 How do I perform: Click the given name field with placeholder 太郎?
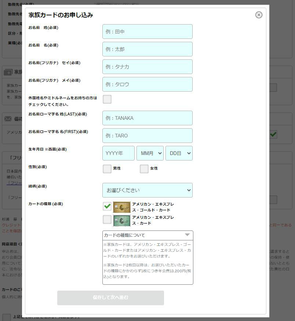click(147, 49)
